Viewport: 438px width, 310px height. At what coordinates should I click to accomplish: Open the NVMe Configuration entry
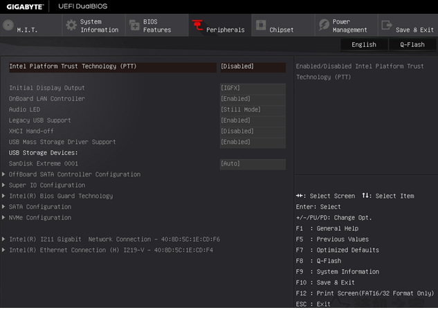point(40,217)
